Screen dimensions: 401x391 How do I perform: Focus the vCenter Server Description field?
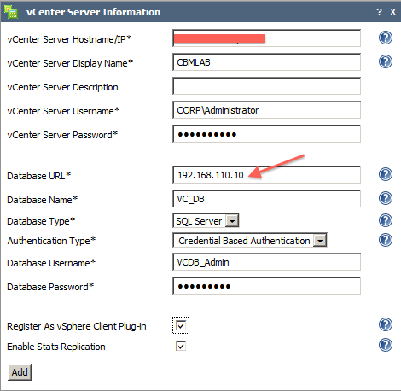[266, 86]
